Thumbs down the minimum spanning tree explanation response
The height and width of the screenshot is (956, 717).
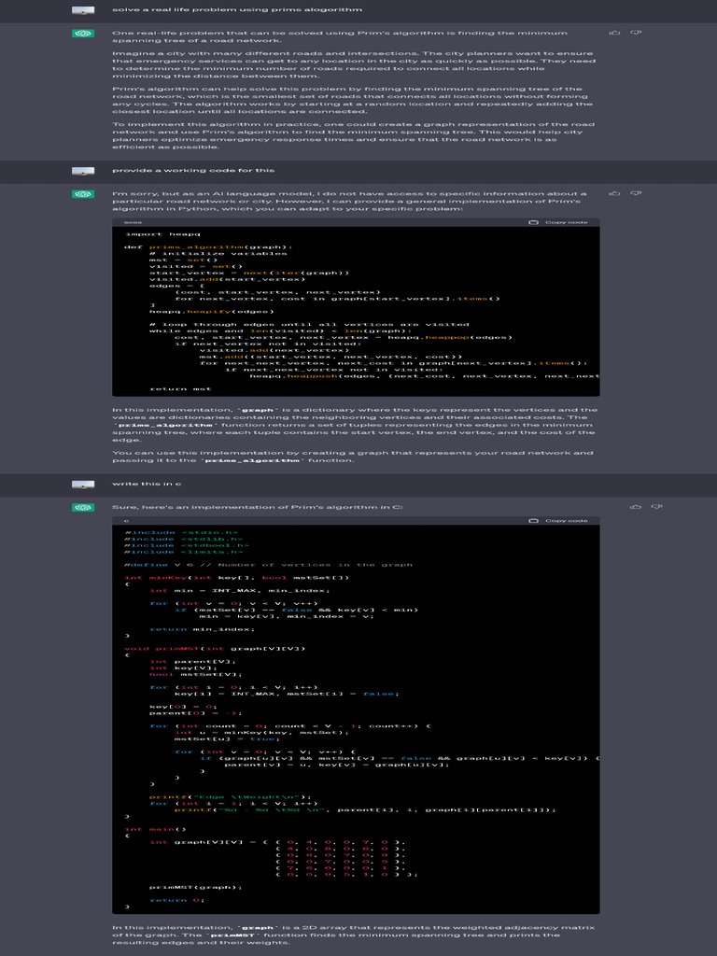(x=635, y=33)
